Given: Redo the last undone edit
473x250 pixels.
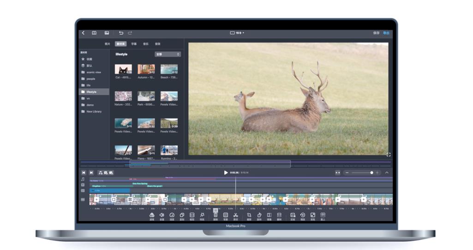Looking at the screenshot, I should 130,33.
